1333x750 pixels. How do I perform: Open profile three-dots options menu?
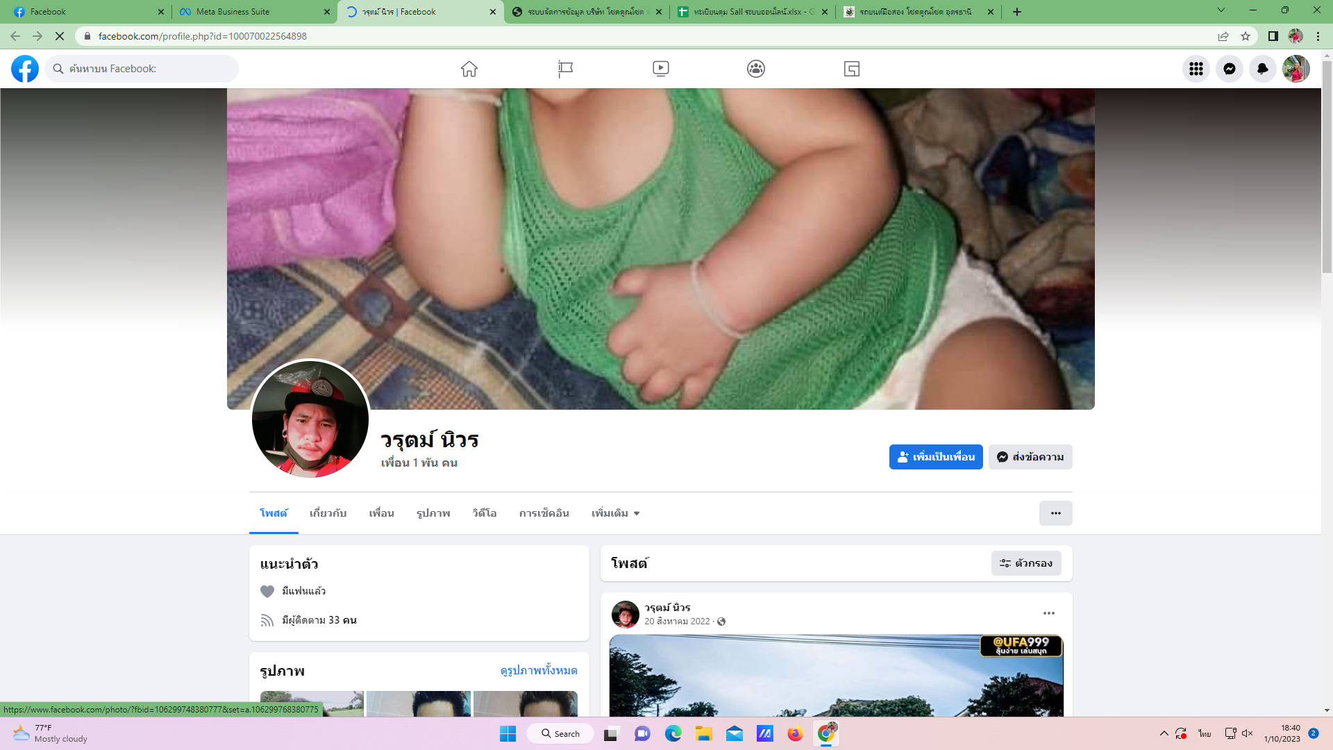[x=1055, y=513]
